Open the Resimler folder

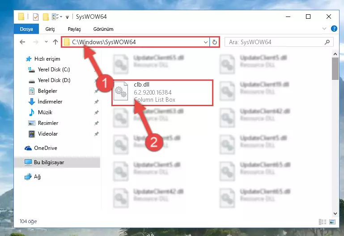48,123
